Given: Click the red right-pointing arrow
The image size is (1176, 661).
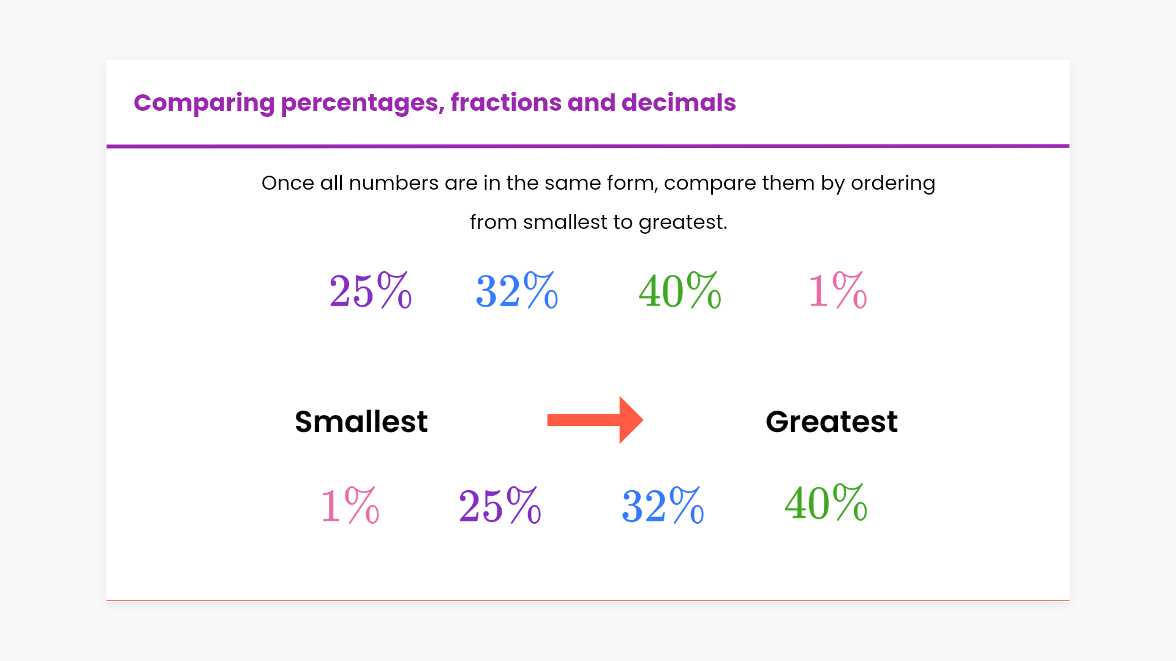Looking at the screenshot, I should coord(594,420).
